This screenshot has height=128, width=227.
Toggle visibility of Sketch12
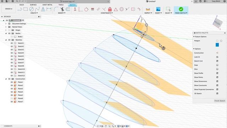(12, 76)
